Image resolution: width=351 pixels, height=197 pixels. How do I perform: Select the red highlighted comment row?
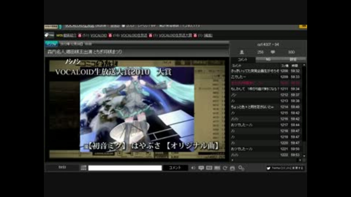266,83
